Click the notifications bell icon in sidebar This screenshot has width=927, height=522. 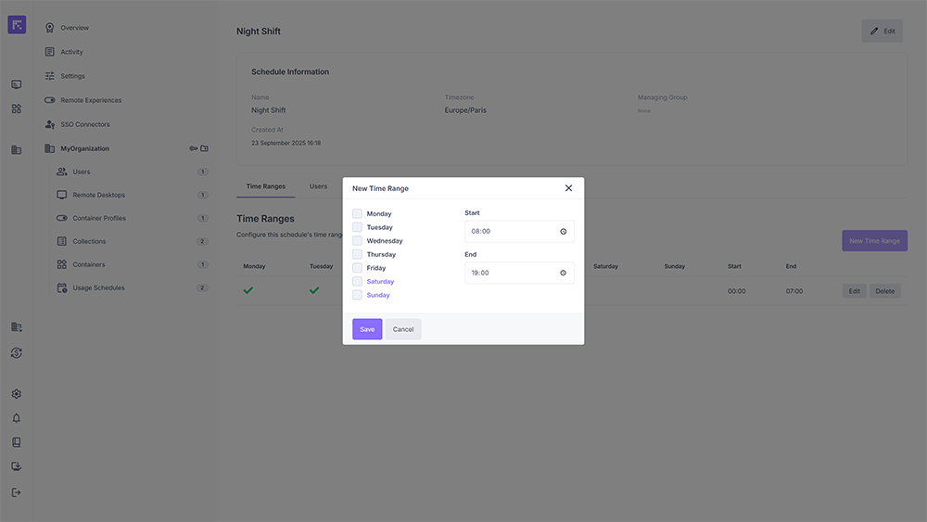pyautogui.click(x=16, y=418)
